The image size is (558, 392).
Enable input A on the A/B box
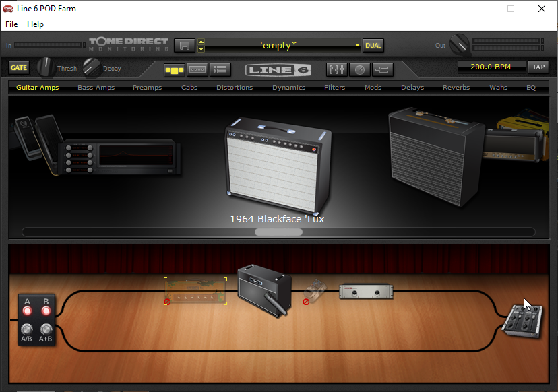click(27, 311)
